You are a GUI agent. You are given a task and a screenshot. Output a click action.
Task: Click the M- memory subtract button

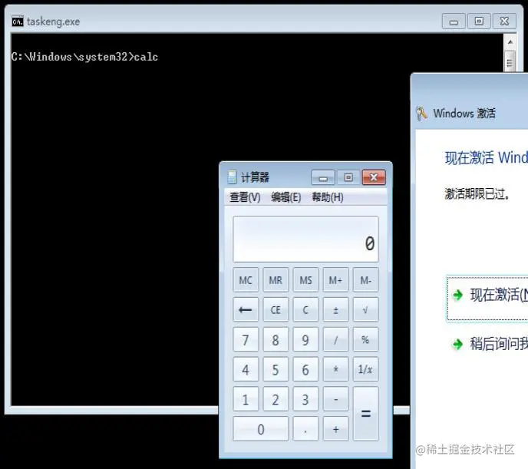point(366,279)
